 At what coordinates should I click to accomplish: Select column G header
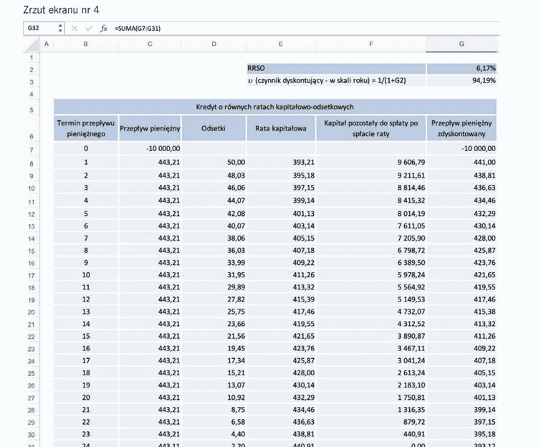pyautogui.click(x=461, y=44)
